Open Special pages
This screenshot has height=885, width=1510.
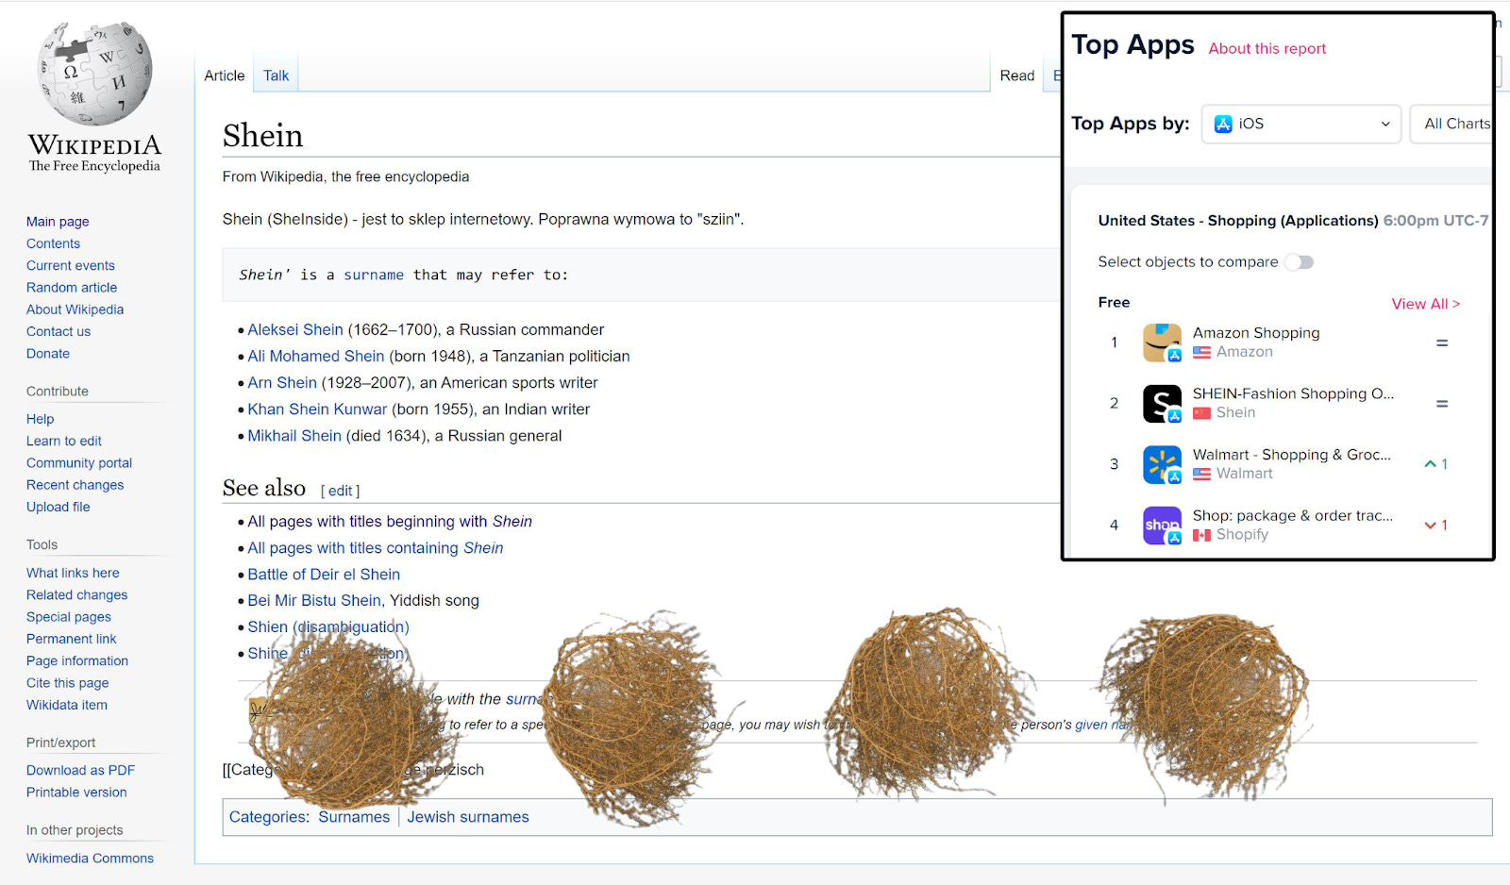(69, 617)
